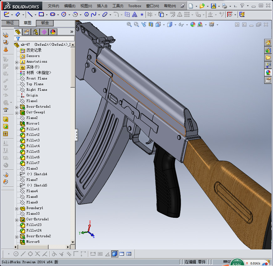Toggle four-view viewport button at bottom
The height and width of the screenshot is (266, 273).
click(x=129, y=254)
